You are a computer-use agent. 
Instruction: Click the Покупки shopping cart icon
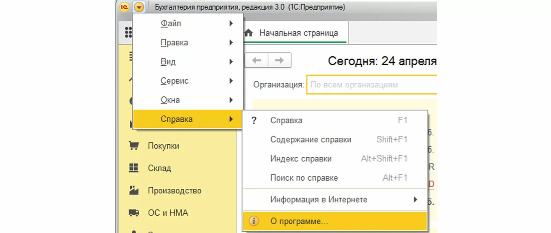coord(134,146)
